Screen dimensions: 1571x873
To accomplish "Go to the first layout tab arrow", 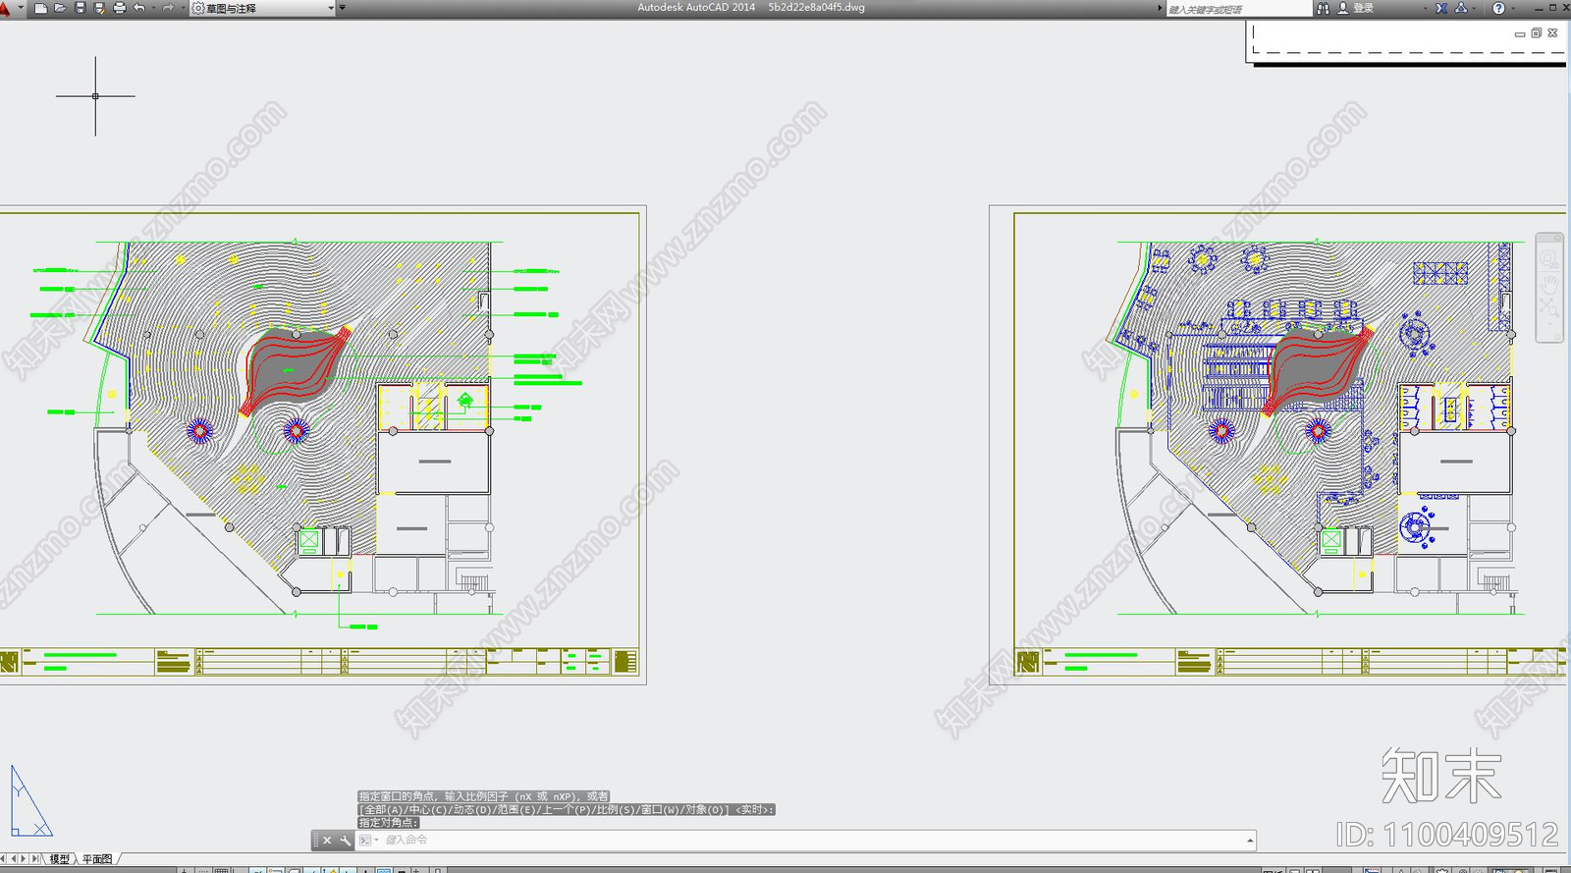I will (4, 859).
